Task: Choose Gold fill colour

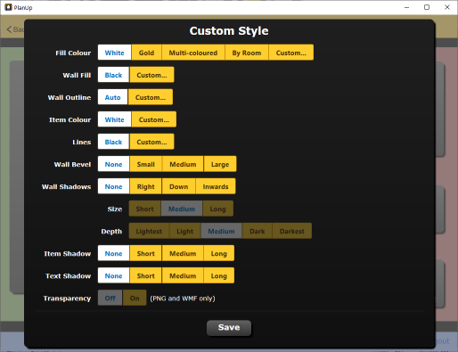Action: pyautogui.click(x=146, y=53)
